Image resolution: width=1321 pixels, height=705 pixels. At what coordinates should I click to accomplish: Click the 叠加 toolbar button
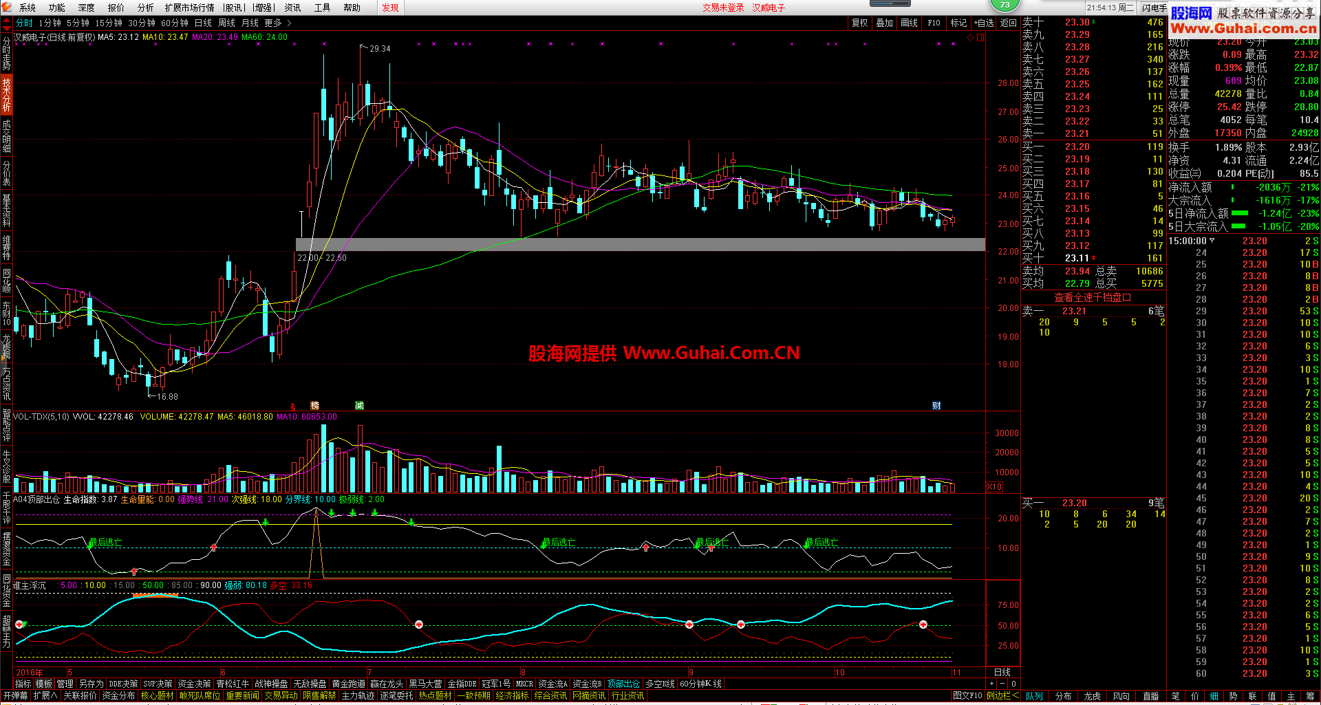point(884,23)
